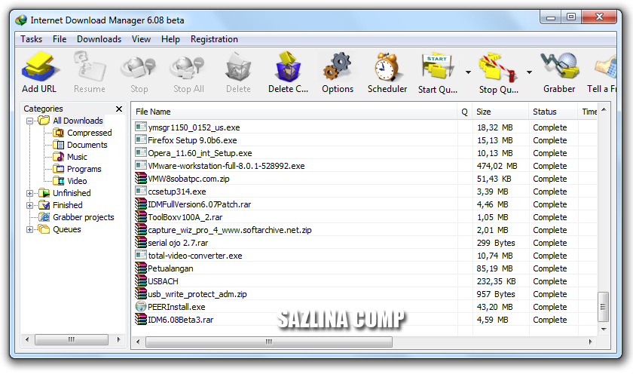Select the Documents category icon

pos(59,145)
